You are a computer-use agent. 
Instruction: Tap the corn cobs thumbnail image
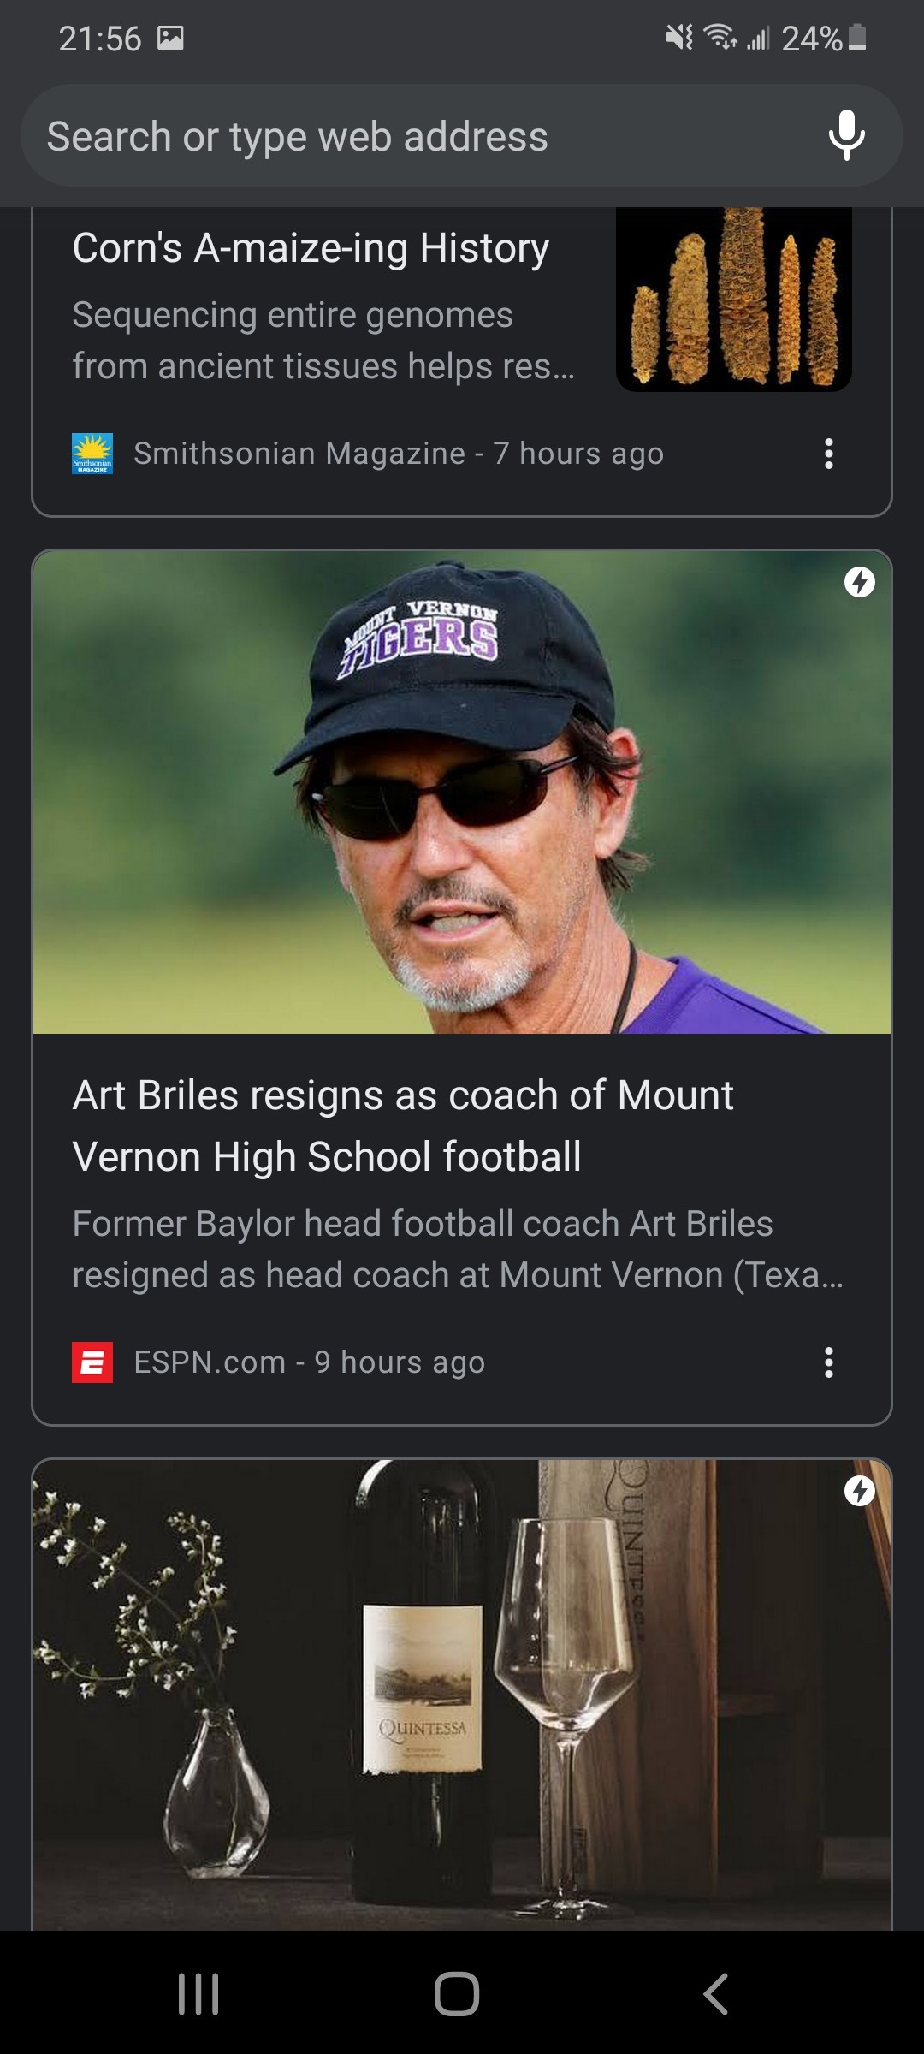[x=733, y=299]
